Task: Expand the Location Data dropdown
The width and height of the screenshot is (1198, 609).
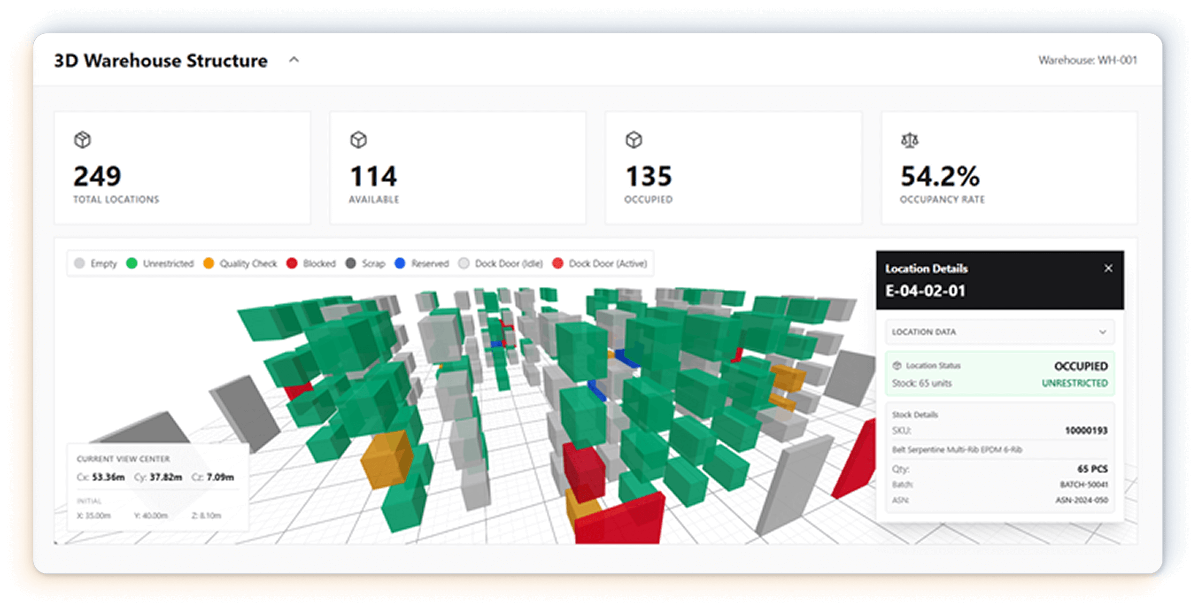Action: [x=1102, y=332]
